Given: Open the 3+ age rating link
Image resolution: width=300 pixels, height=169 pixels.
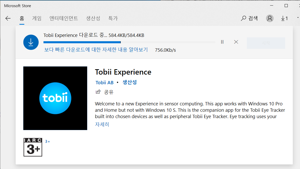Looking at the screenshot, I should (x=48, y=142).
